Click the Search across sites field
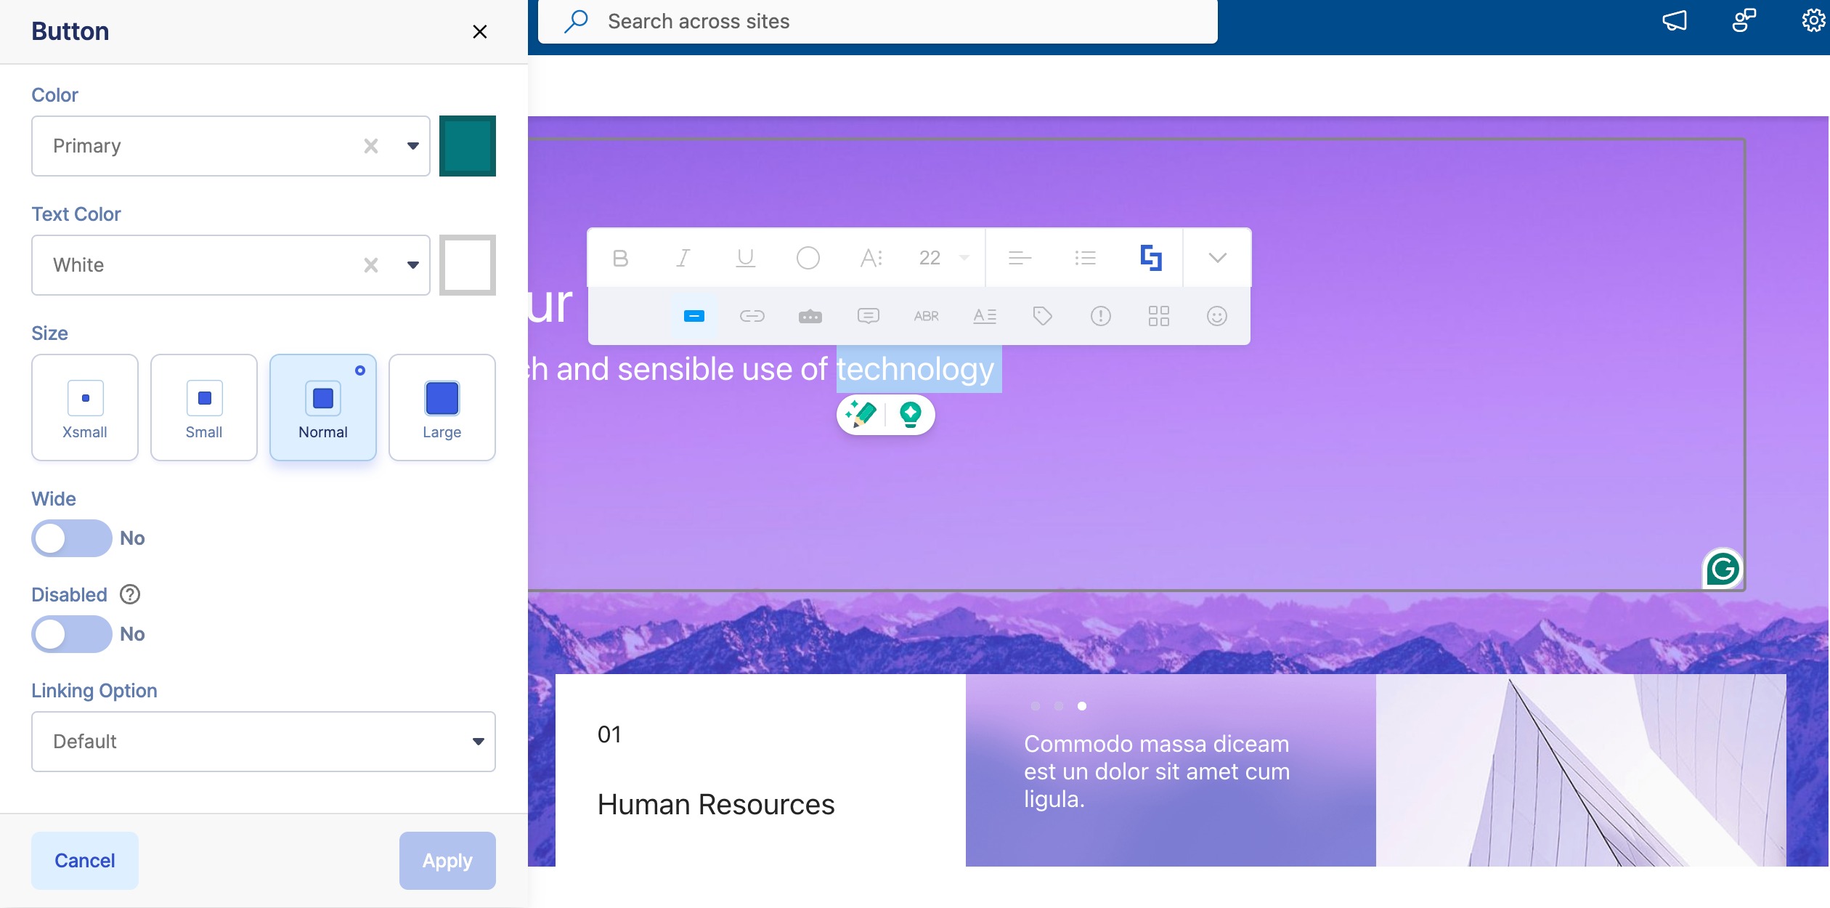Image resolution: width=1830 pixels, height=908 pixels. 877,22
